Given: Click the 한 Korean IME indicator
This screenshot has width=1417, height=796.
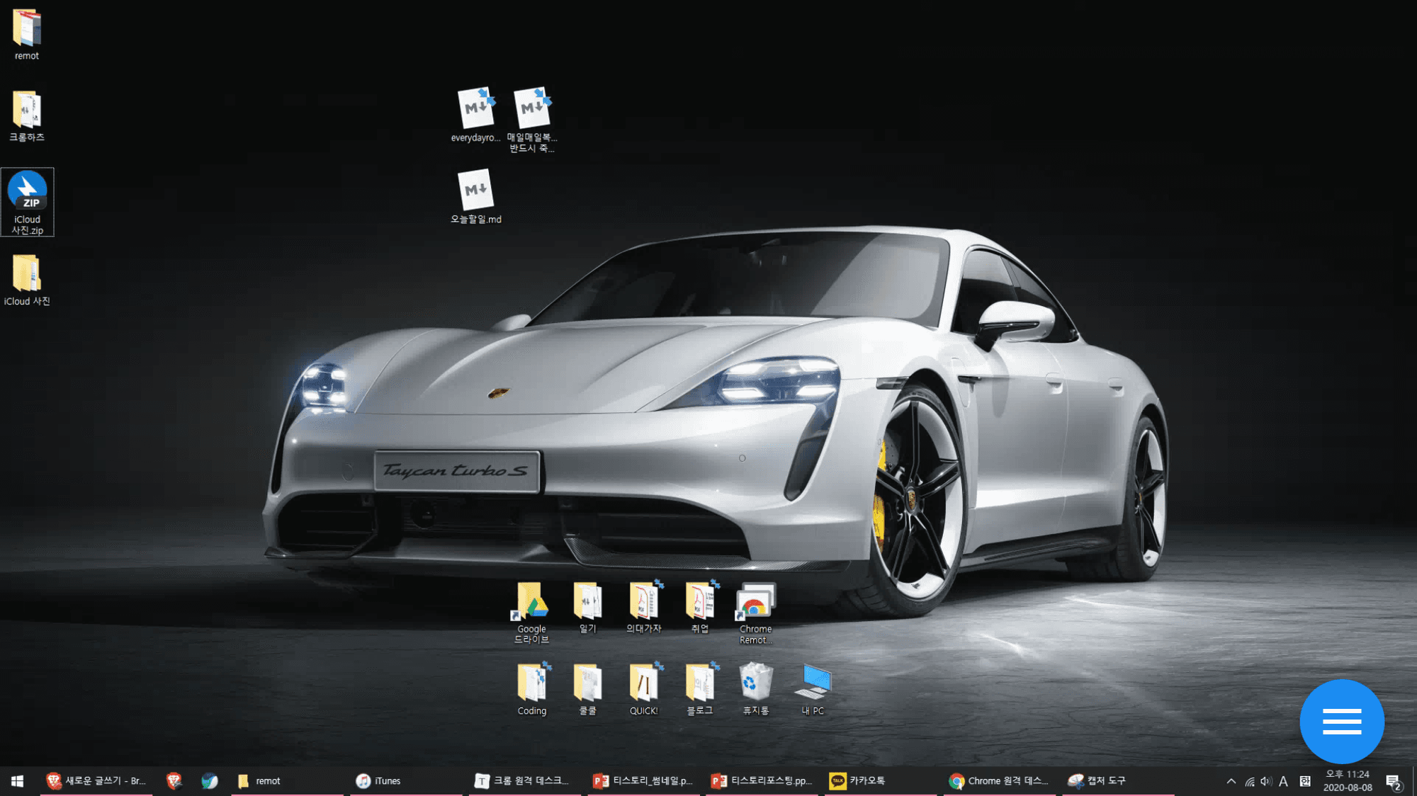Looking at the screenshot, I should [x=1305, y=781].
